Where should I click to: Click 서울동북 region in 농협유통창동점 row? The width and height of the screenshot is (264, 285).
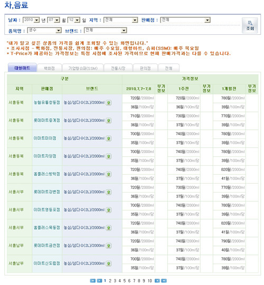tap(16, 102)
